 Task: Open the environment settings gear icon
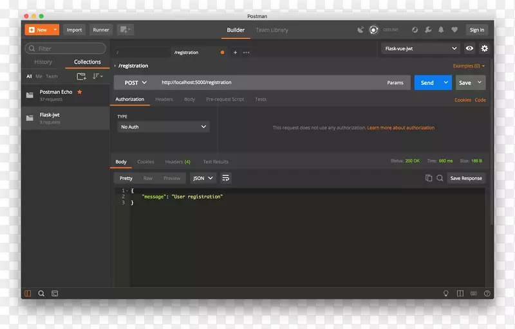[485, 48]
